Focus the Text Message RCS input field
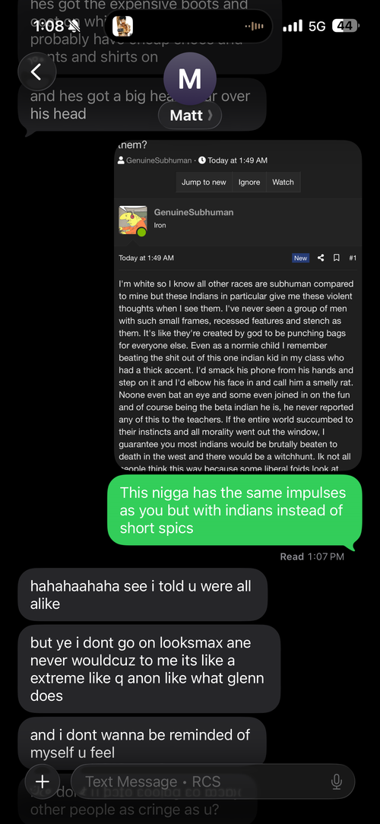Viewport: 380px width, 824px height. point(213,781)
